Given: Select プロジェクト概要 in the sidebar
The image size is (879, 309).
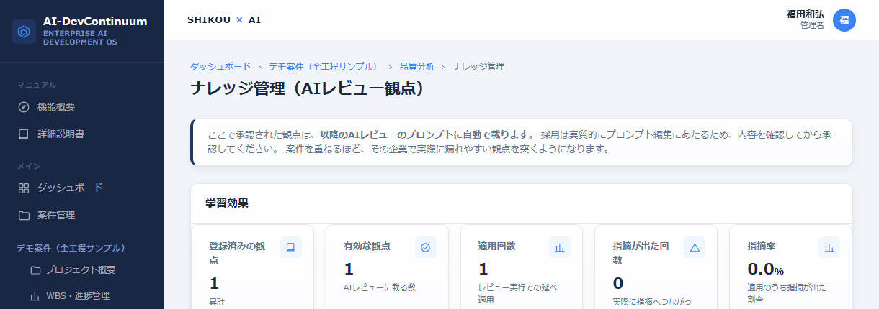Looking at the screenshot, I should point(82,270).
